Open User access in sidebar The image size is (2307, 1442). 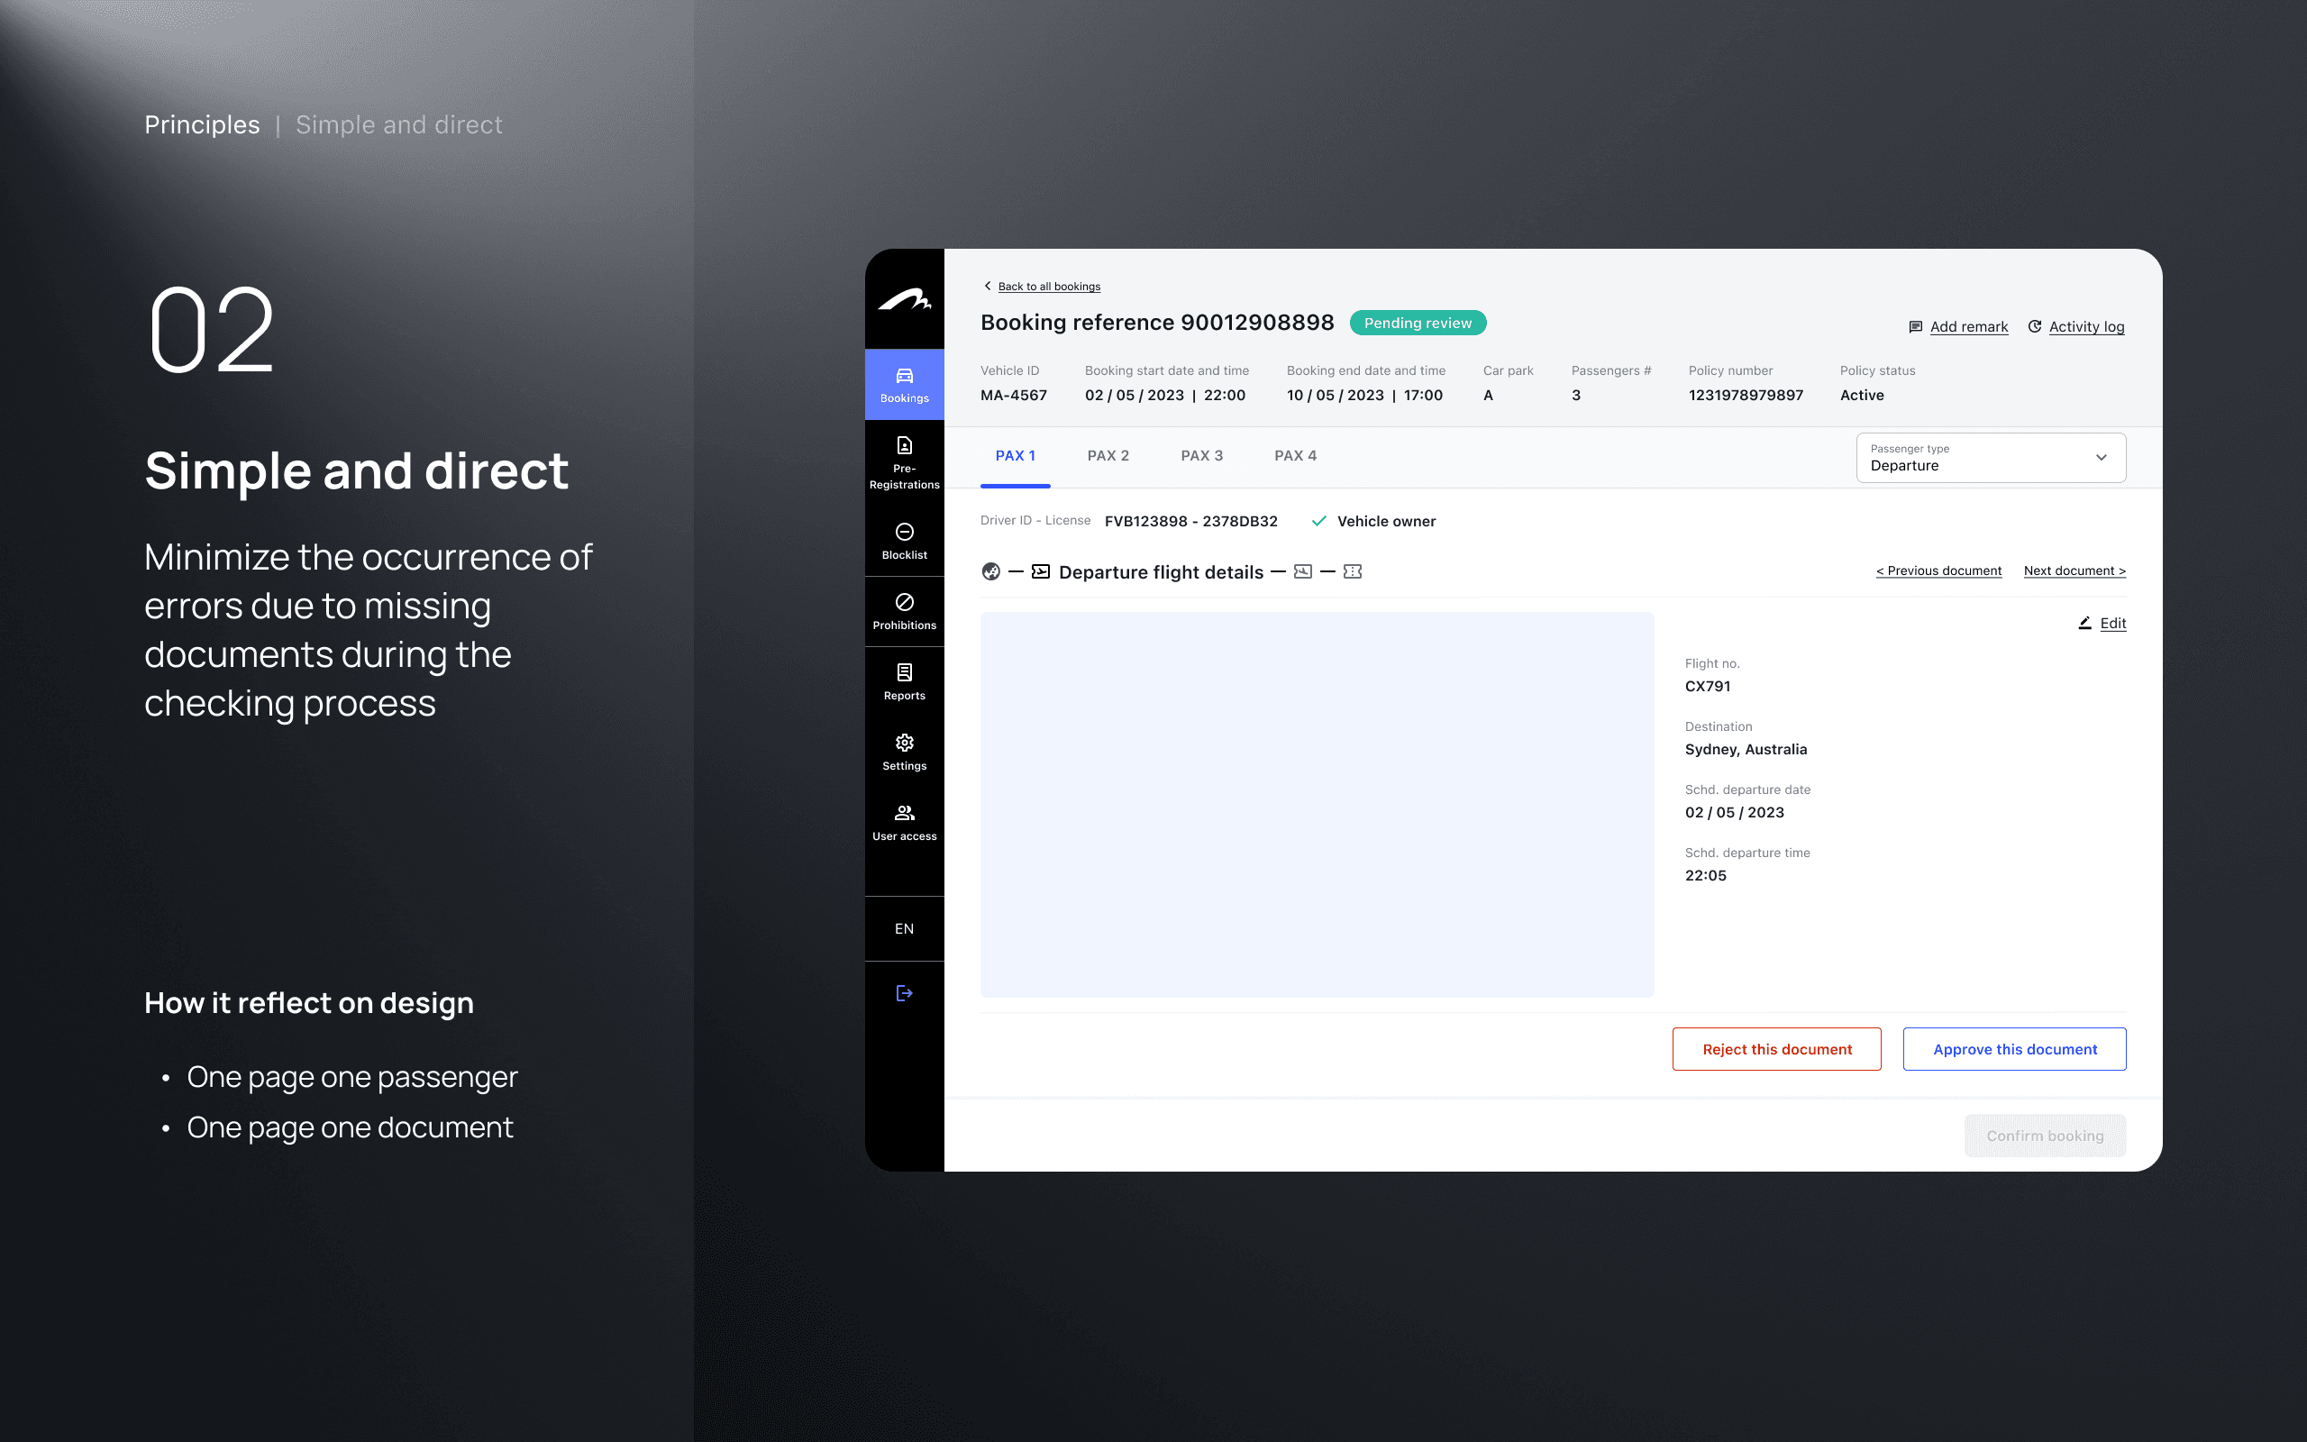point(904,823)
